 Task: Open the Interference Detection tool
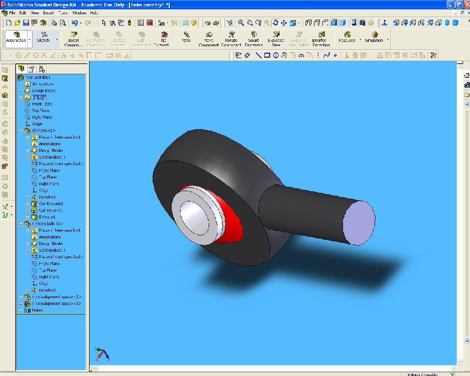pyautogui.click(x=321, y=39)
